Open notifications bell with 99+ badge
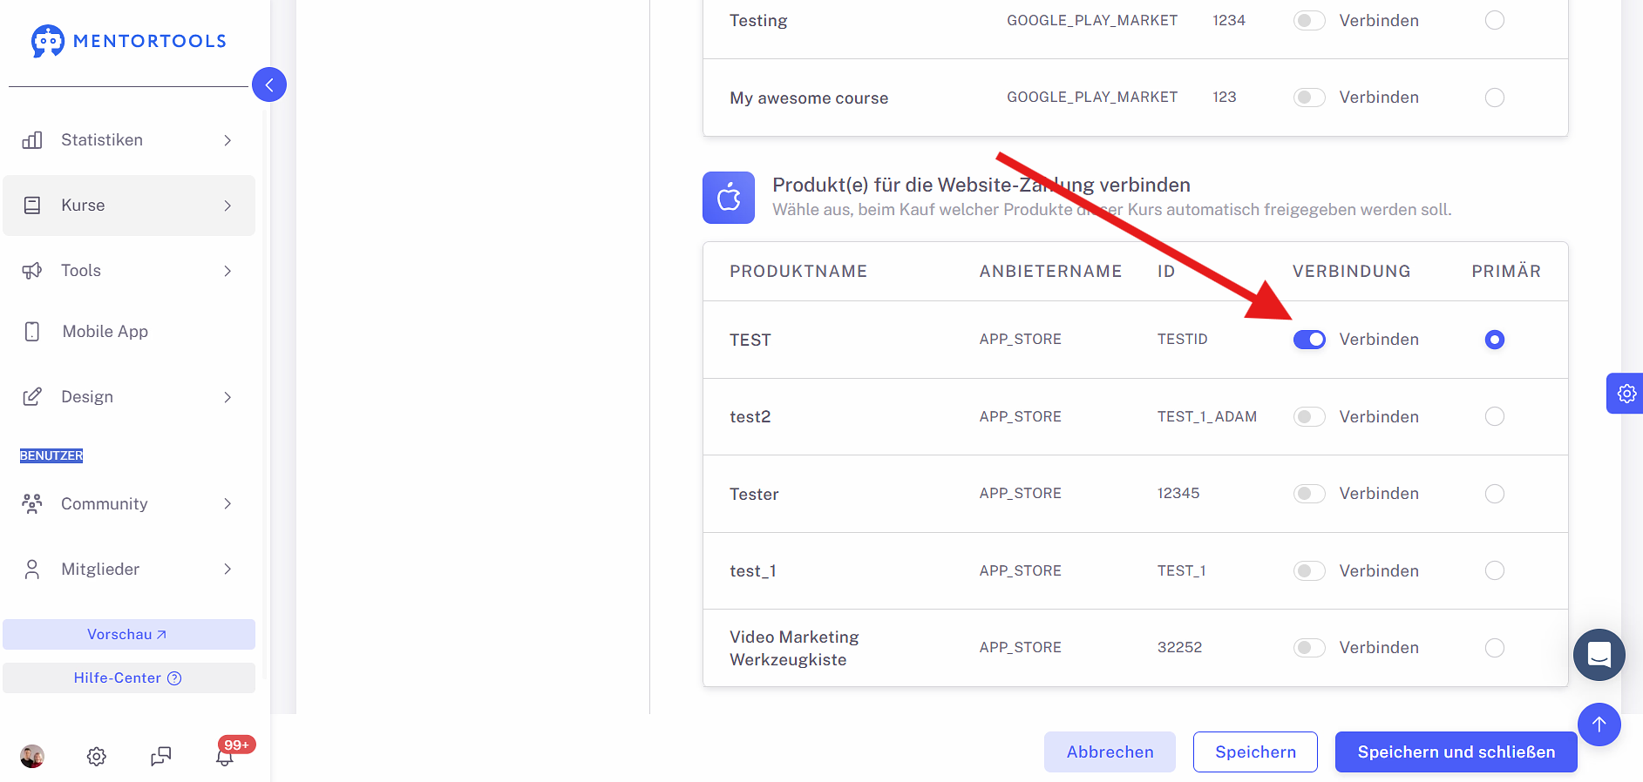 click(225, 757)
